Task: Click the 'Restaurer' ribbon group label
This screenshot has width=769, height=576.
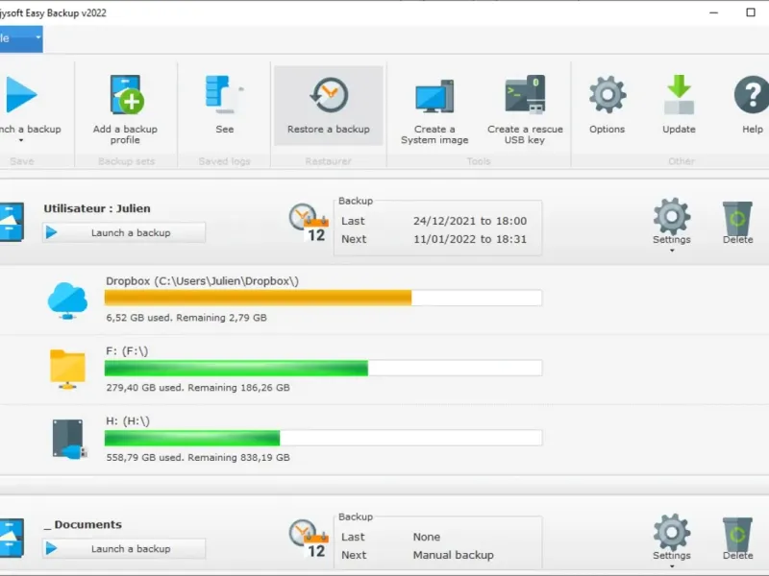Action: point(328,161)
